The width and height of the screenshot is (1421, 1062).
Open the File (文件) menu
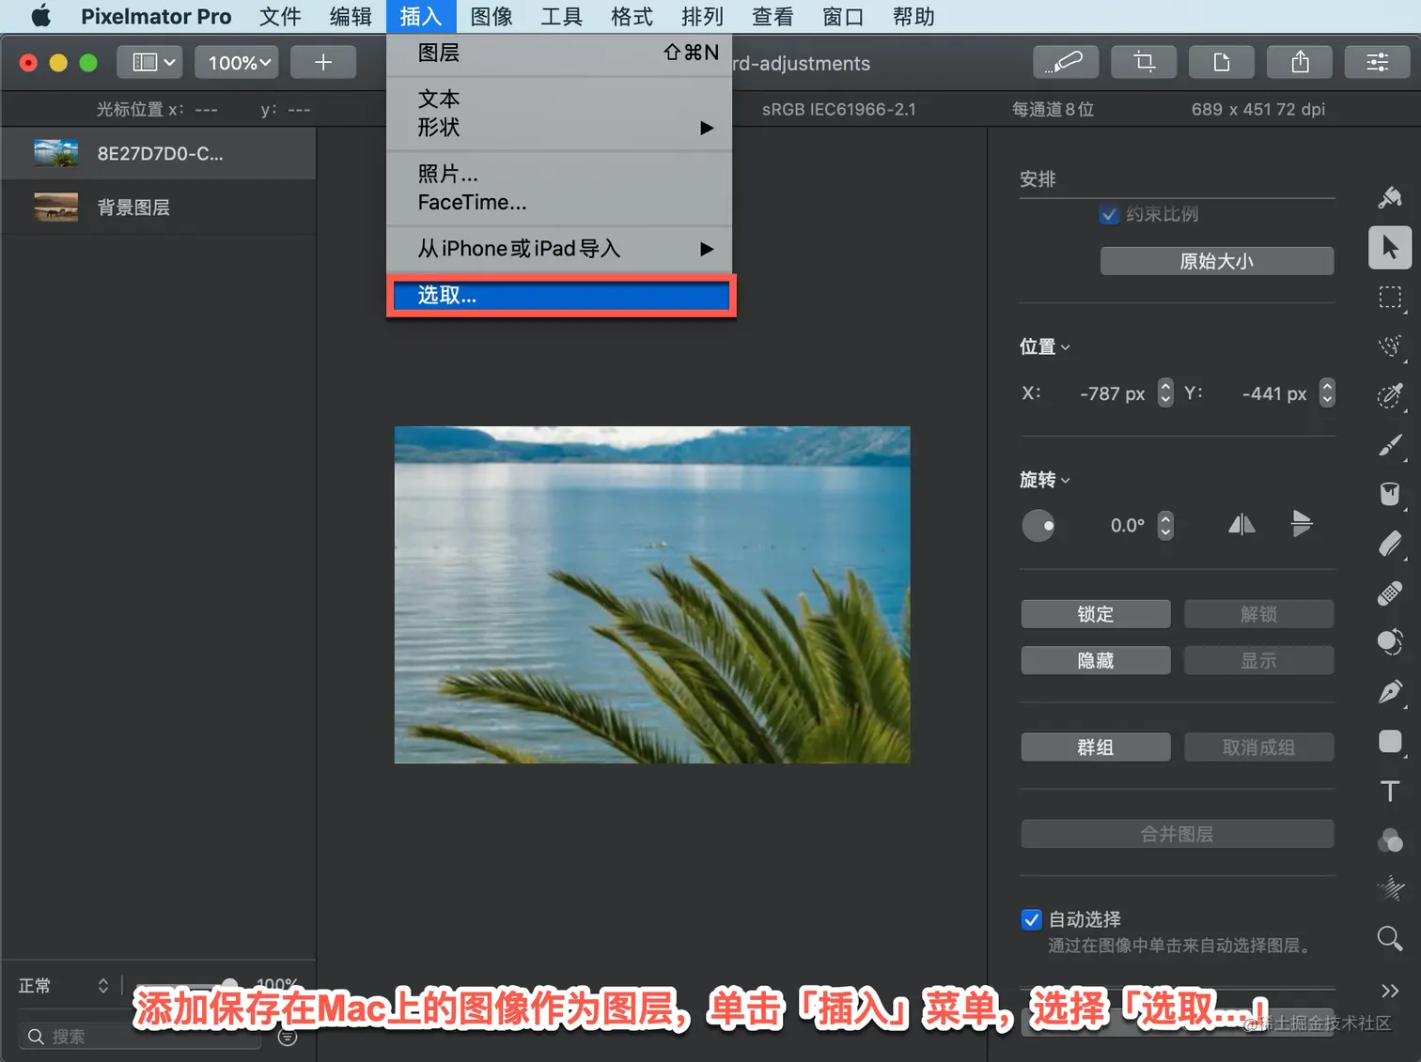pos(280,16)
